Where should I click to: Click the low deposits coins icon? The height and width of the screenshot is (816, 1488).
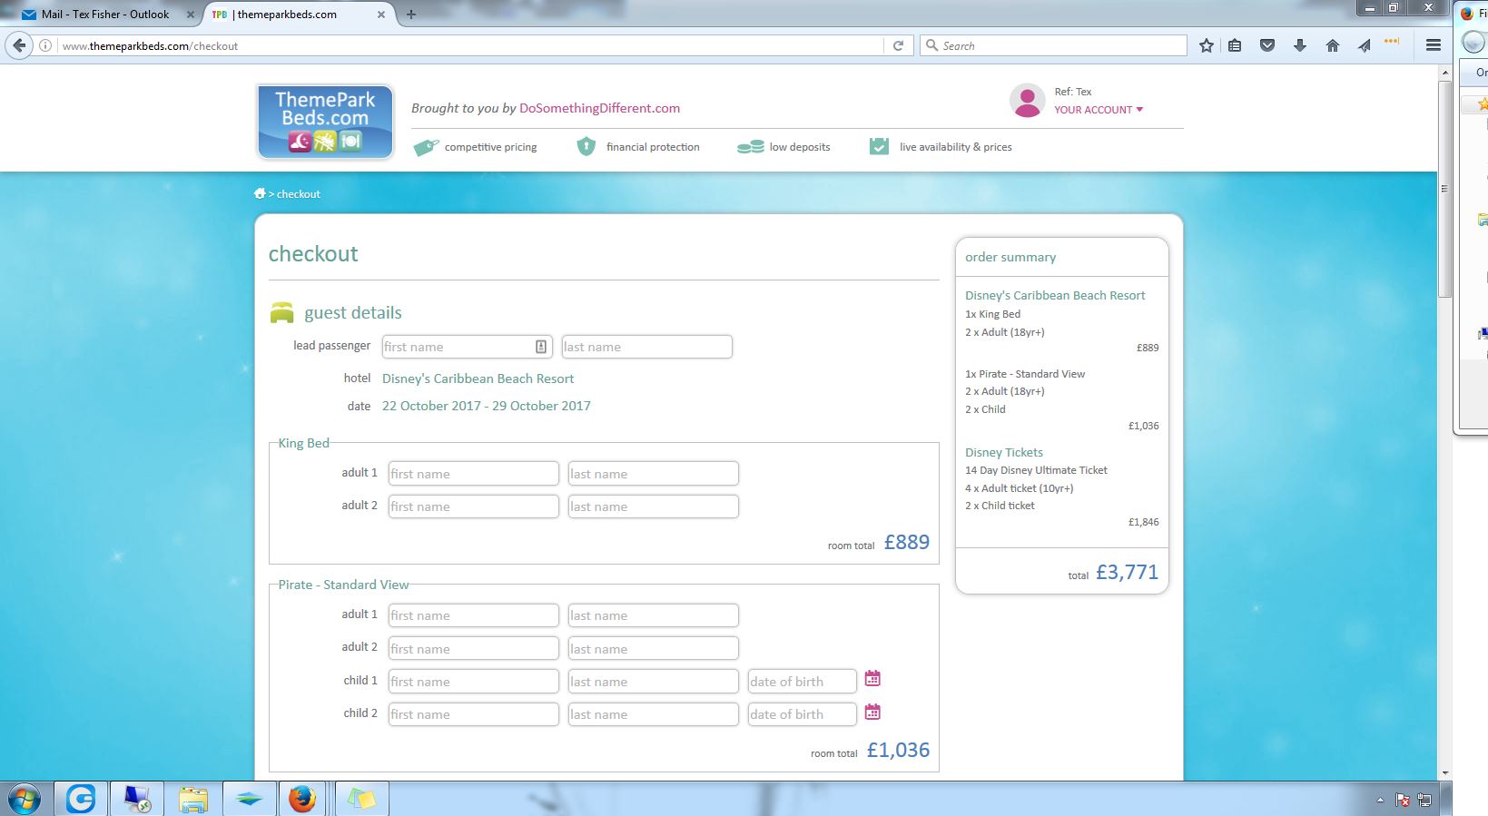(x=750, y=147)
